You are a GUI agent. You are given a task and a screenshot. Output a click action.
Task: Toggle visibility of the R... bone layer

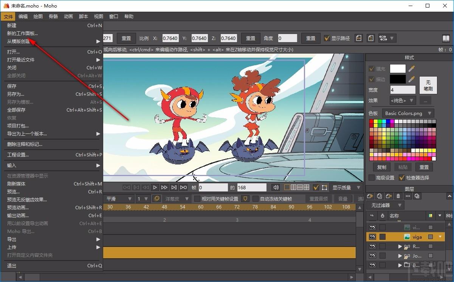coord(372,247)
